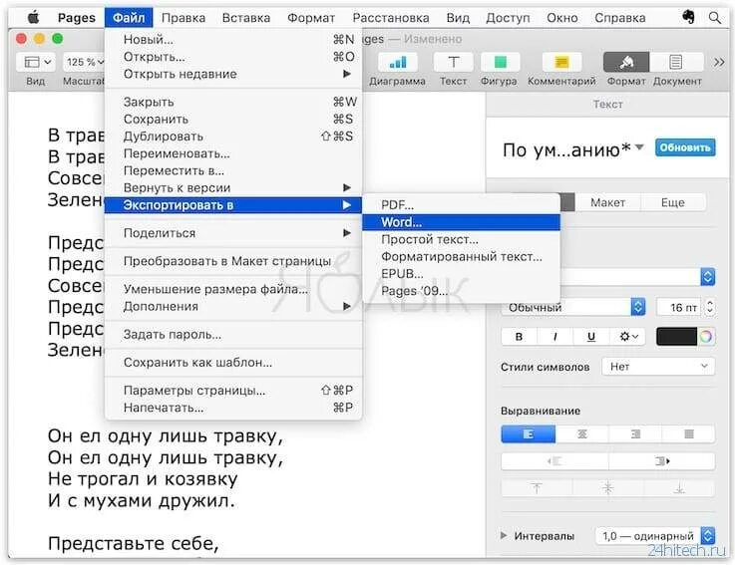Justify text alignment
This screenshot has height=565, width=735.
pyautogui.click(x=688, y=434)
